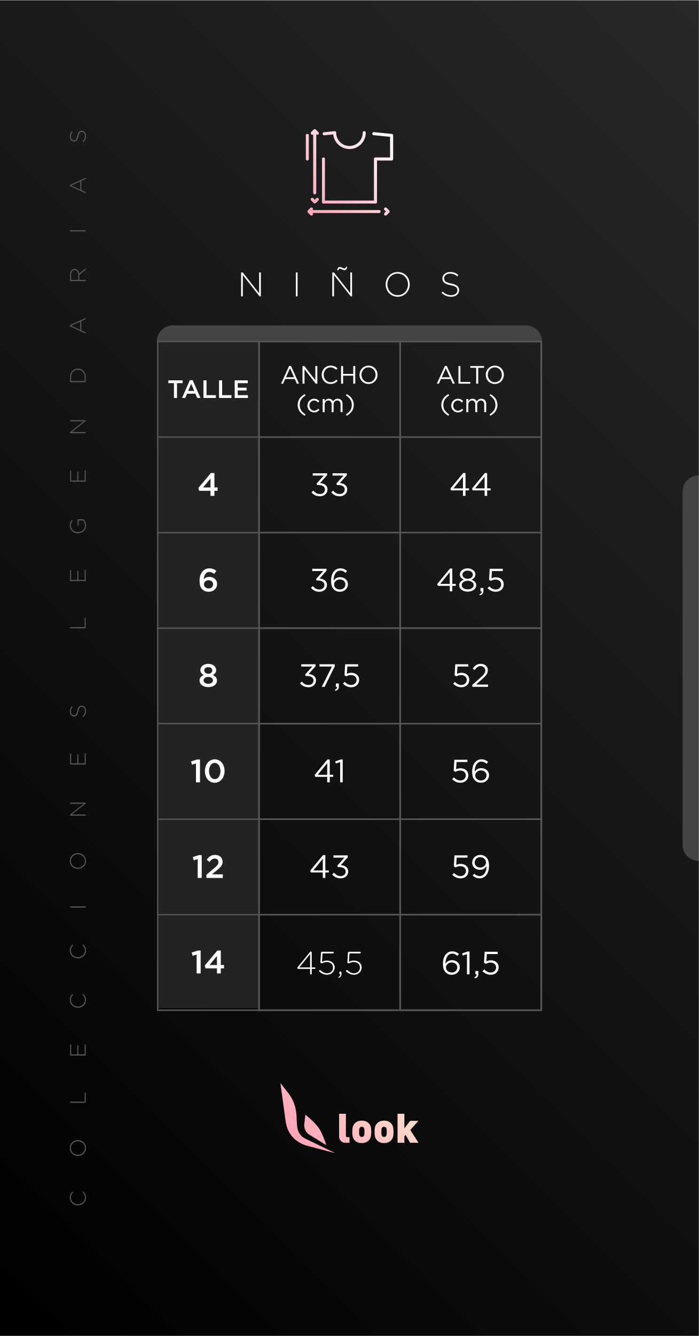Click the pink t-shirt measurement icon
This screenshot has width=699, height=1336.
[x=349, y=173]
